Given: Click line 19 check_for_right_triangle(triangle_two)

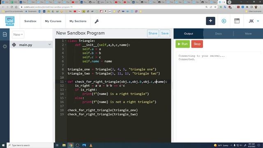Looking at the screenshot, I should [x=103, y=114].
